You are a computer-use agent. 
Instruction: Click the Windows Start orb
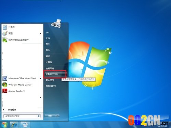click(x=4, y=125)
